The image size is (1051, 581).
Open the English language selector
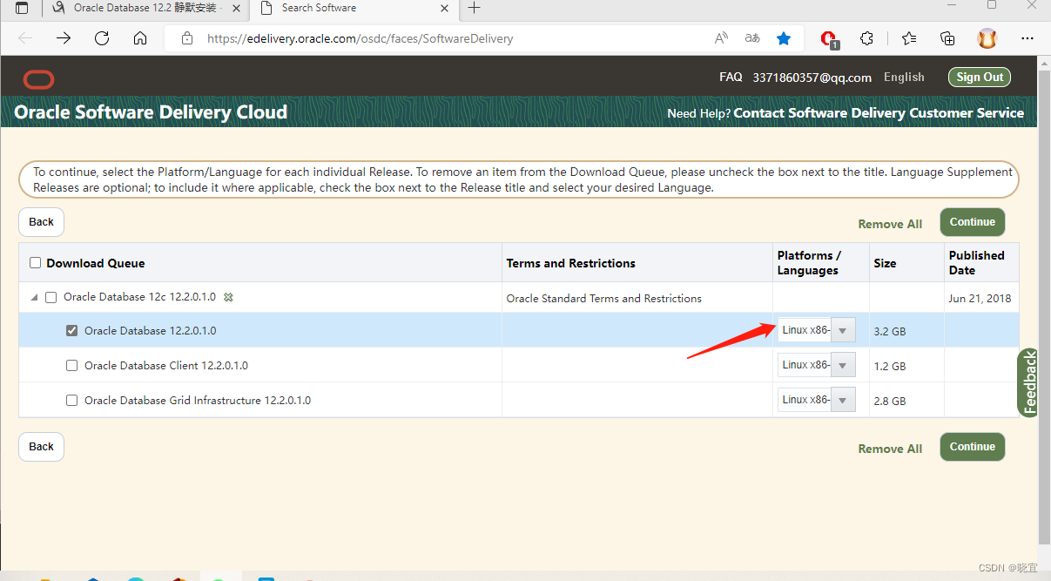click(904, 77)
